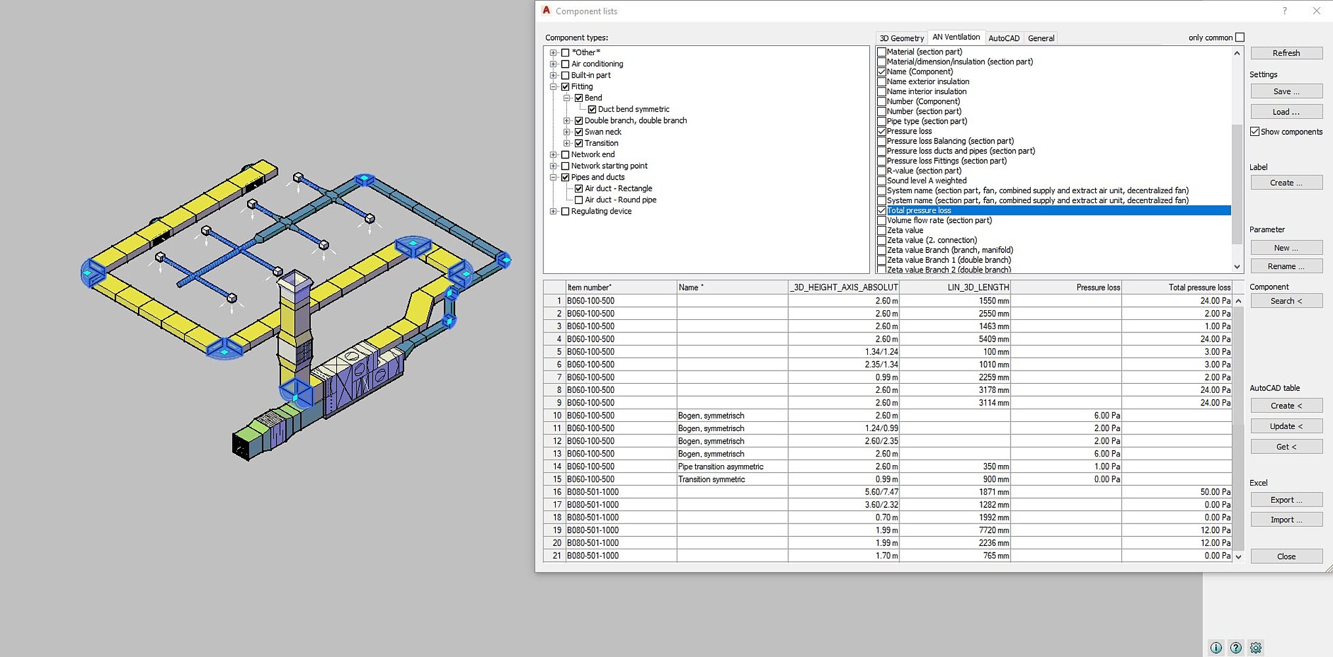Switch to the '3D Geometry' tab

pyautogui.click(x=901, y=37)
